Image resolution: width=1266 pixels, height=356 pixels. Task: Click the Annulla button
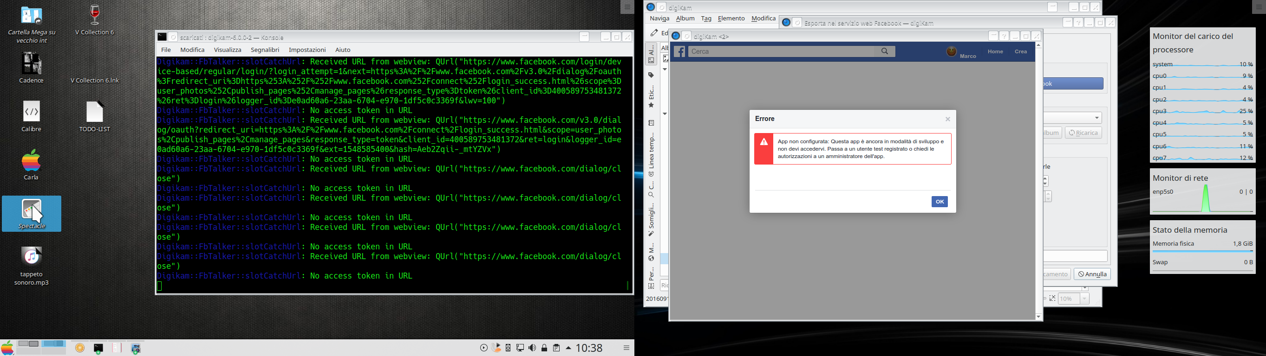click(x=1091, y=274)
